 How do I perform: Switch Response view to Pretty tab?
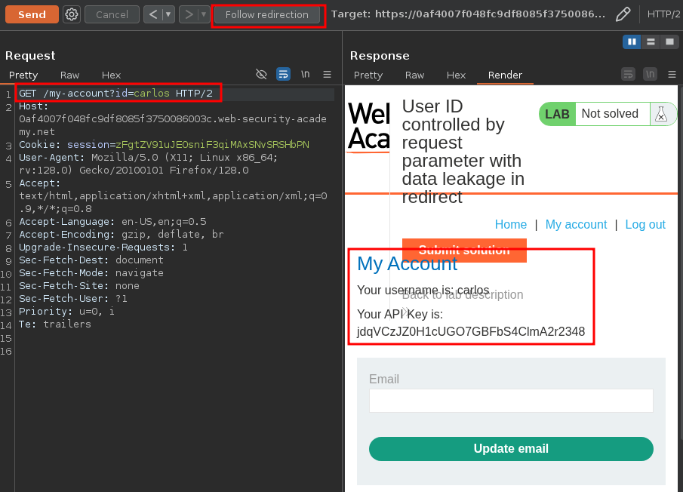pos(368,75)
